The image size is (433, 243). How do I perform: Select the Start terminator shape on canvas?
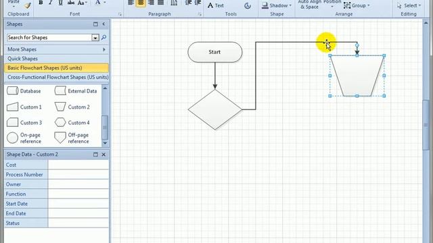[215, 52]
